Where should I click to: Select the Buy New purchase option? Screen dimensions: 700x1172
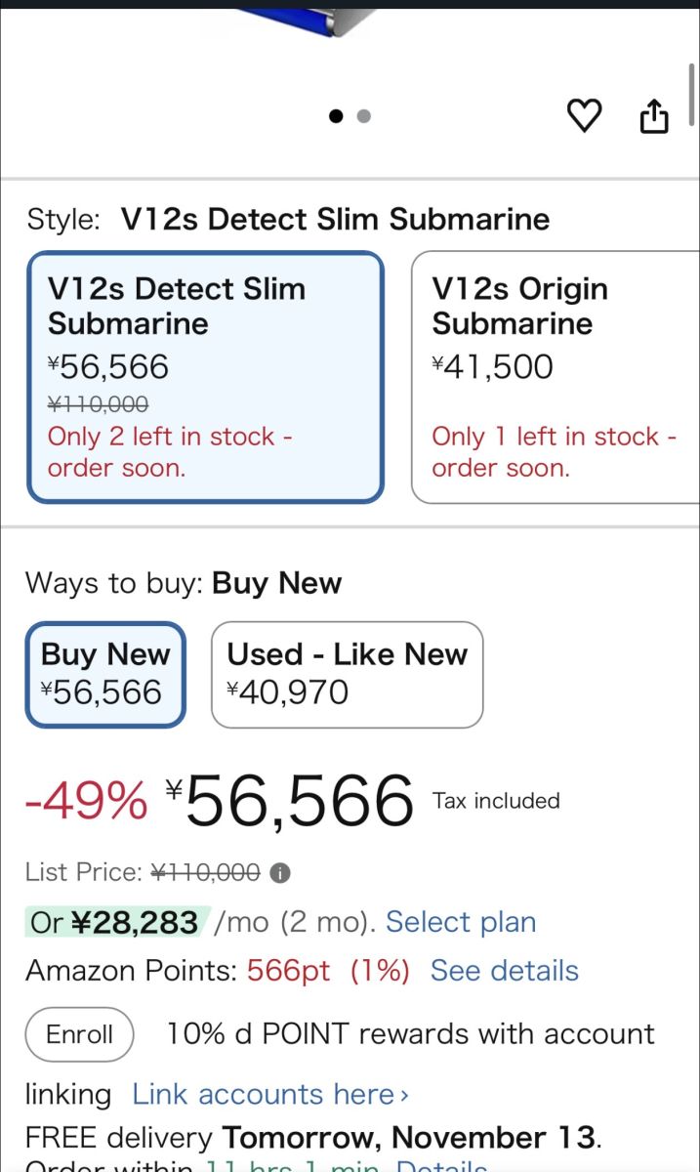[105, 674]
